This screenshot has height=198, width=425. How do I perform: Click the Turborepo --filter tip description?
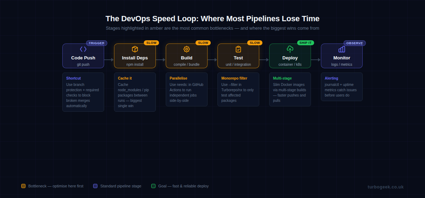click(238, 93)
